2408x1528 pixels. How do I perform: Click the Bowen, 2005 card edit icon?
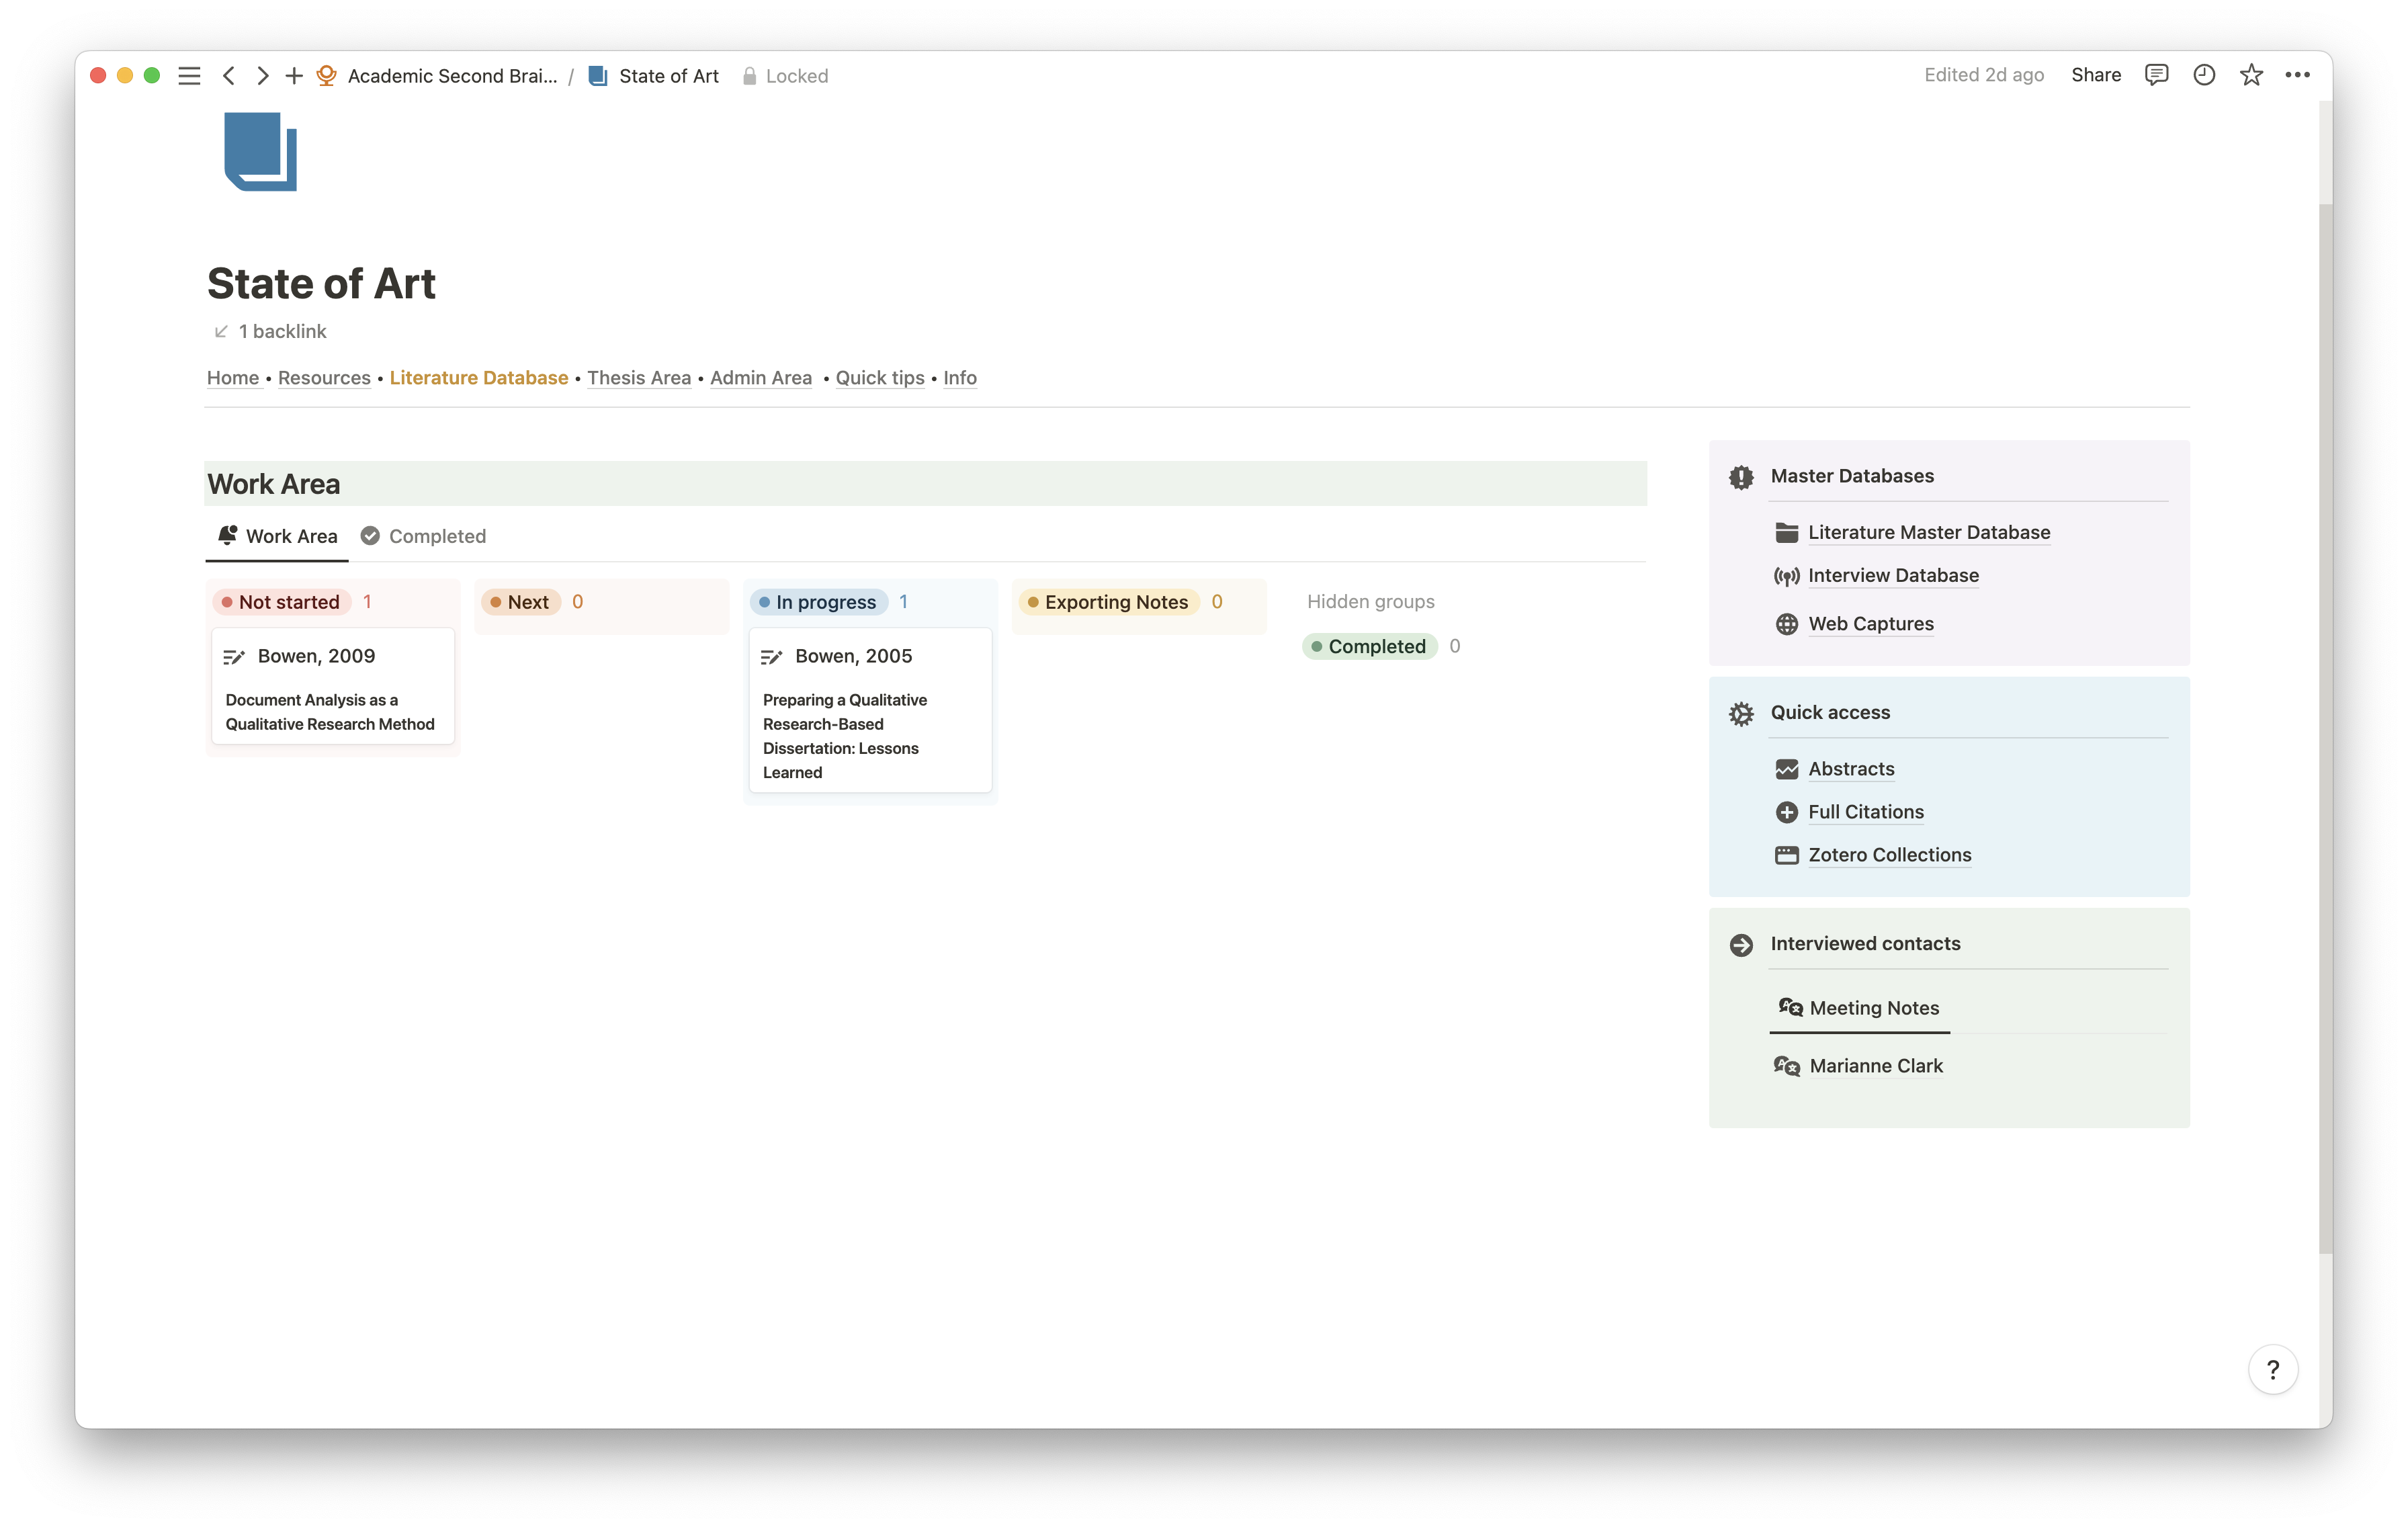click(x=771, y=657)
